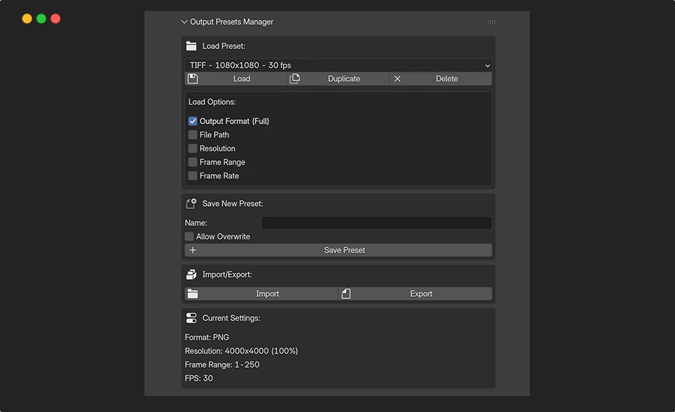Uncheck Output Format (Full)
The image size is (675, 412).
click(x=192, y=121)
